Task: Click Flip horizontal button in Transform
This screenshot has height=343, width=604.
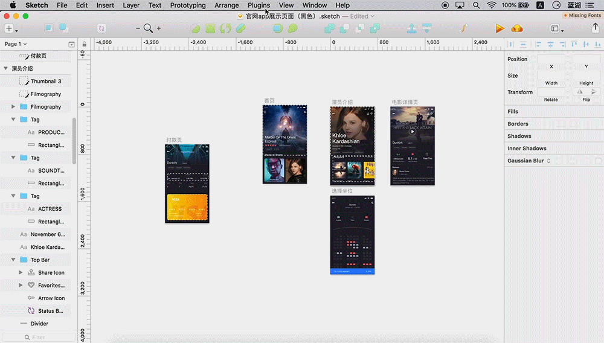Action: [580, 92]
